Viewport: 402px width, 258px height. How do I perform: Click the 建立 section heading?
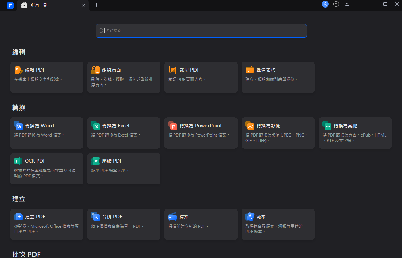[x=19, y=199]
